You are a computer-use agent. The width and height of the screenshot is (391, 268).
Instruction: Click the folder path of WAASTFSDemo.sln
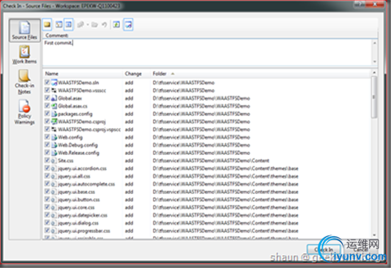[183, 82]
